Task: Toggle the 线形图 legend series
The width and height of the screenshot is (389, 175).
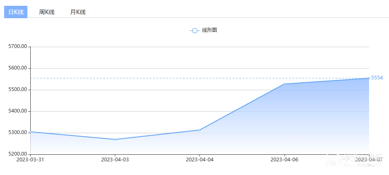Action: tap(204, 31)
